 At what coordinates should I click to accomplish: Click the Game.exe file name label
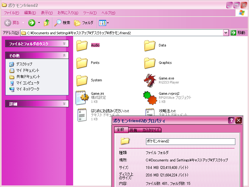click(x=167, y=78)
